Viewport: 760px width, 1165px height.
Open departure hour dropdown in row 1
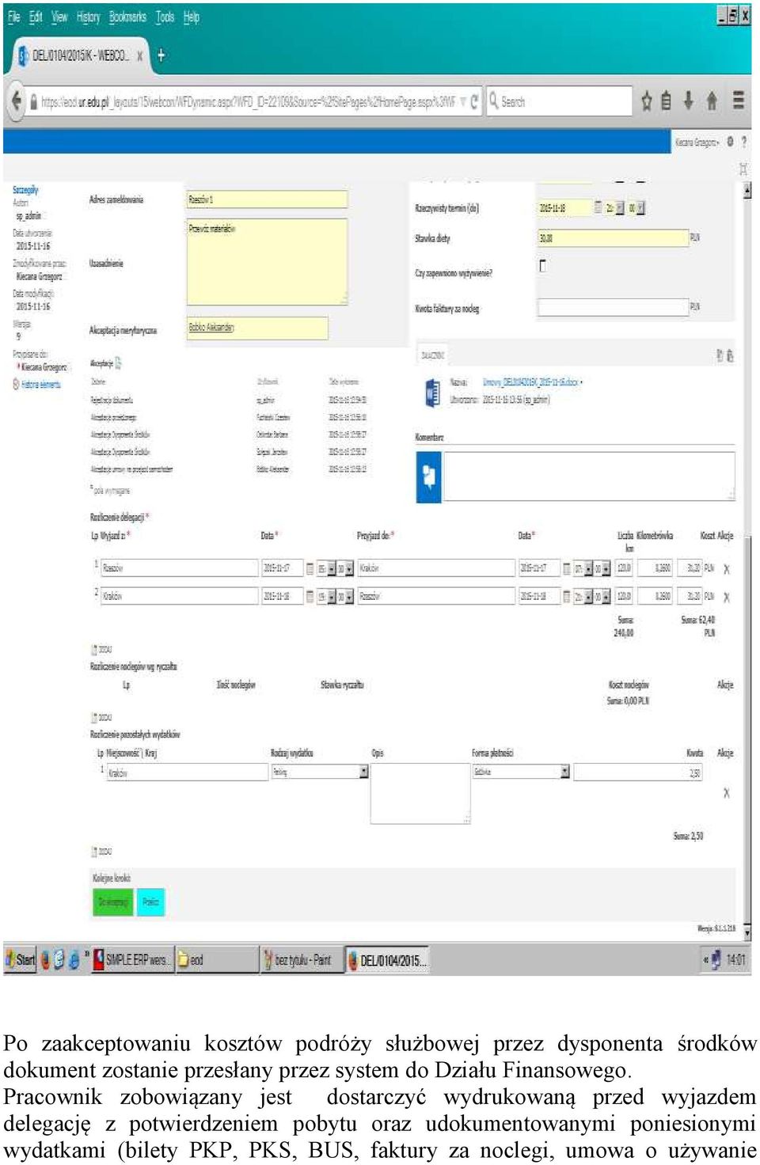(331, 568)
